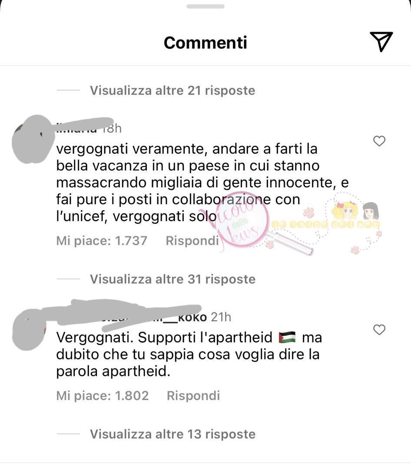Open the first commenter's blurred profile avatar
The width and height of the screenshot is (411, 471).
pos(33,139)
